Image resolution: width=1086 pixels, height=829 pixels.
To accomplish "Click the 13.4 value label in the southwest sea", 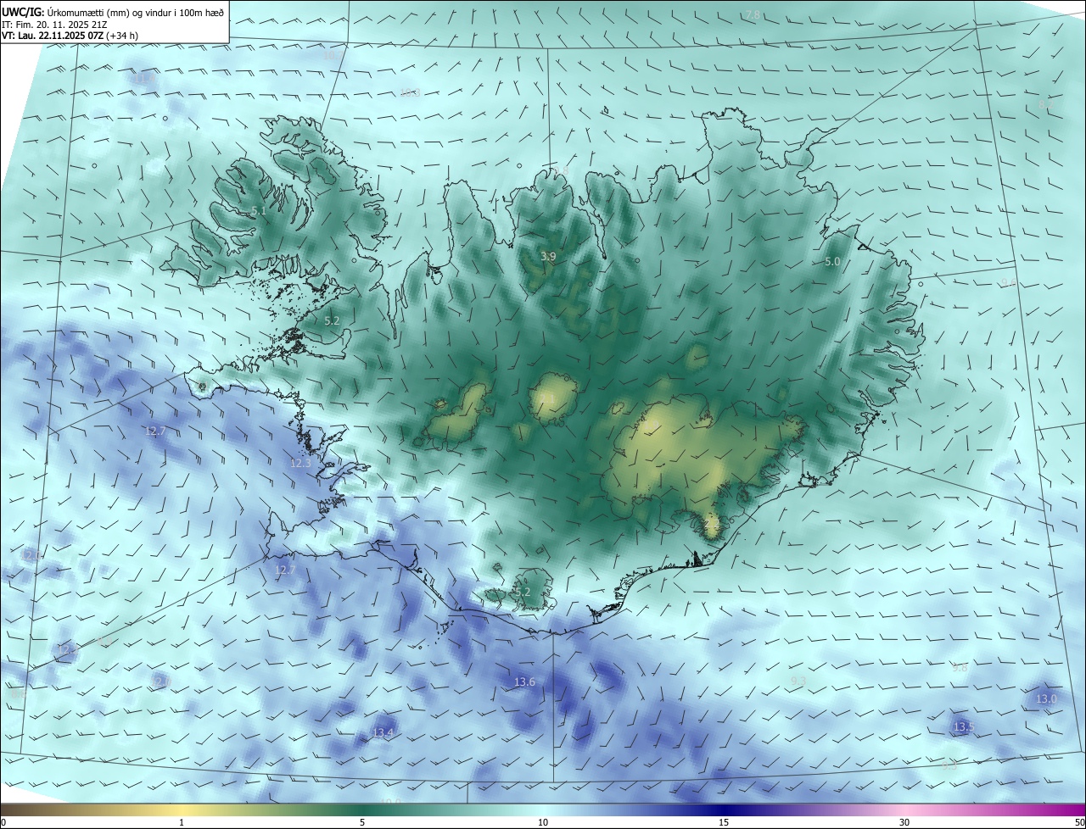I will (383, 732).
